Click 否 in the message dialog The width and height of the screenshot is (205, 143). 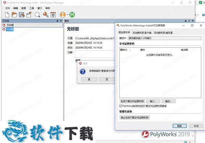click(x=107, y=79)
